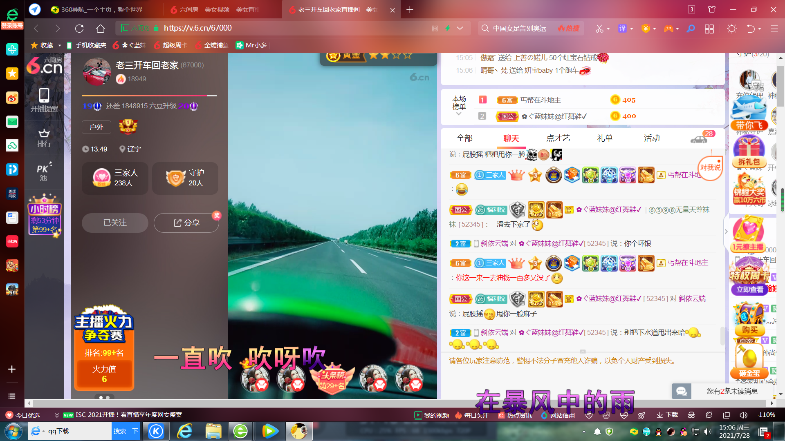Image resolution: width=785 pixels, height=441 pixels.
Task: Click the 购买 treasure chest promo
Action: click(749, 319)
